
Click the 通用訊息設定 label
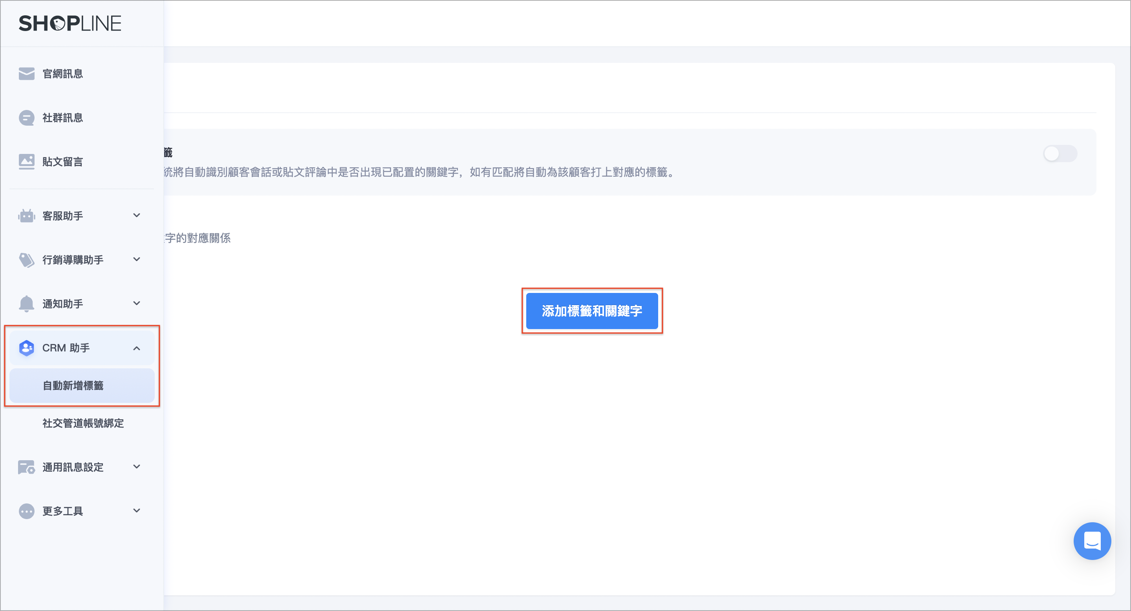tap(73, 467)
